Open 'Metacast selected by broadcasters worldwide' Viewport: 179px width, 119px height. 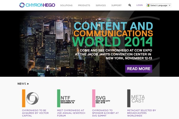click(141, 113)
